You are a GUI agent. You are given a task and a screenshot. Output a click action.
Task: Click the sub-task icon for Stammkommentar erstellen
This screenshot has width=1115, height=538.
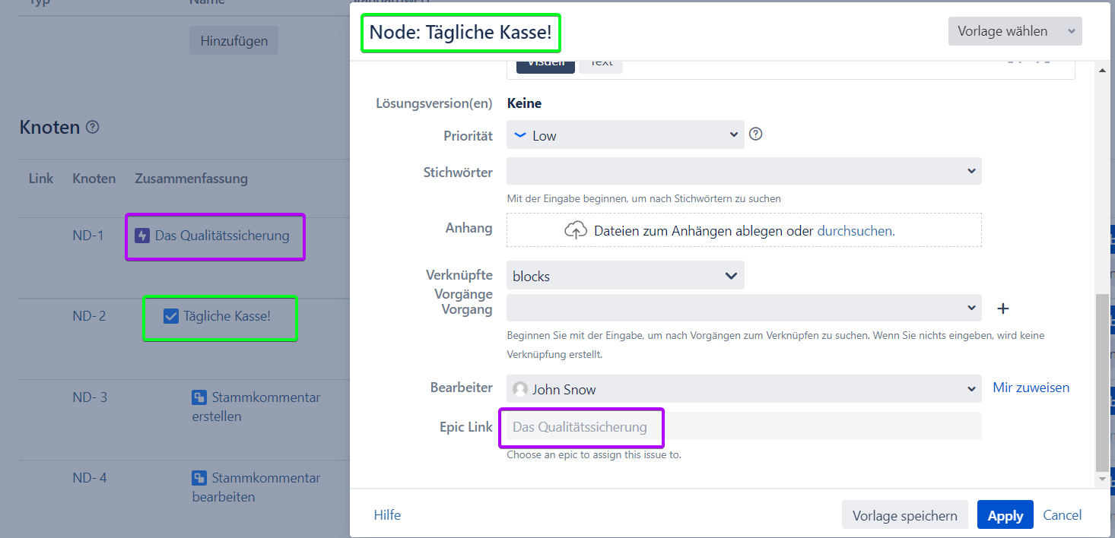tap(199, 397)
